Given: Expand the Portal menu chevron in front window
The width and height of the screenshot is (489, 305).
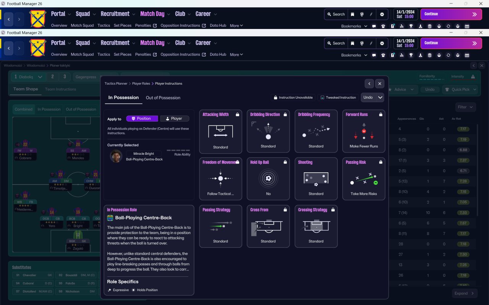Looking at the screenshot, I should [69, 43].
